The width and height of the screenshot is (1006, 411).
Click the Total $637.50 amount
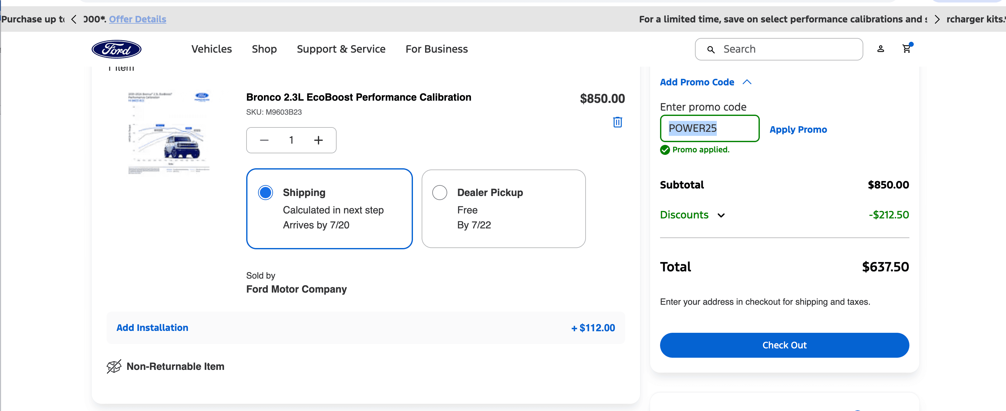(x=885, y=267)
